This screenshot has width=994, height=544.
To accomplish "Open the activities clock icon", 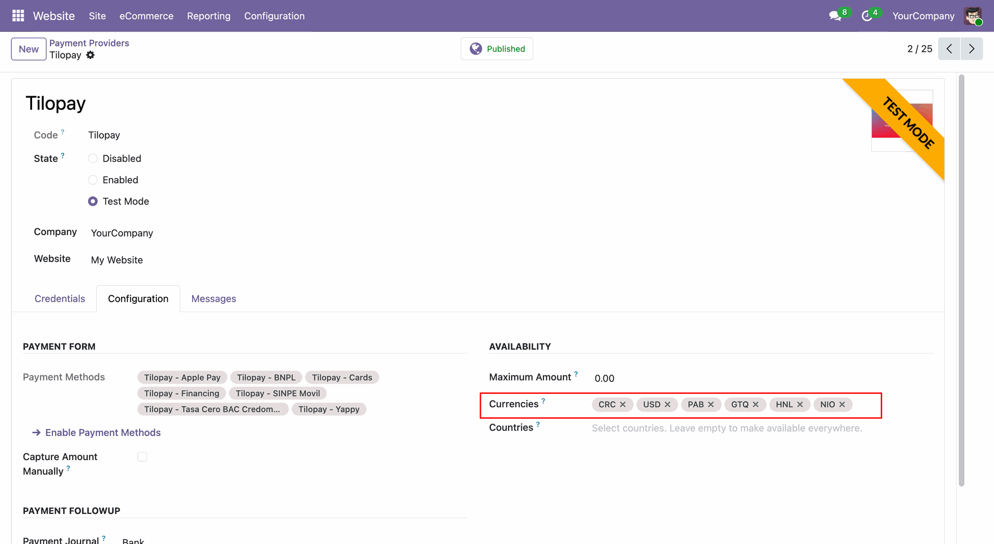I will click(x=867, y=16).
